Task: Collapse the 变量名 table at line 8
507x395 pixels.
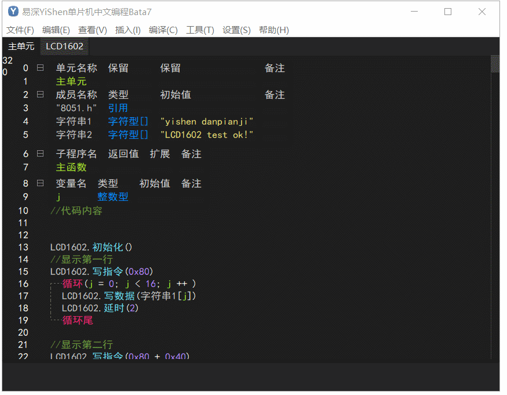Action: click(x=40, y=183)
